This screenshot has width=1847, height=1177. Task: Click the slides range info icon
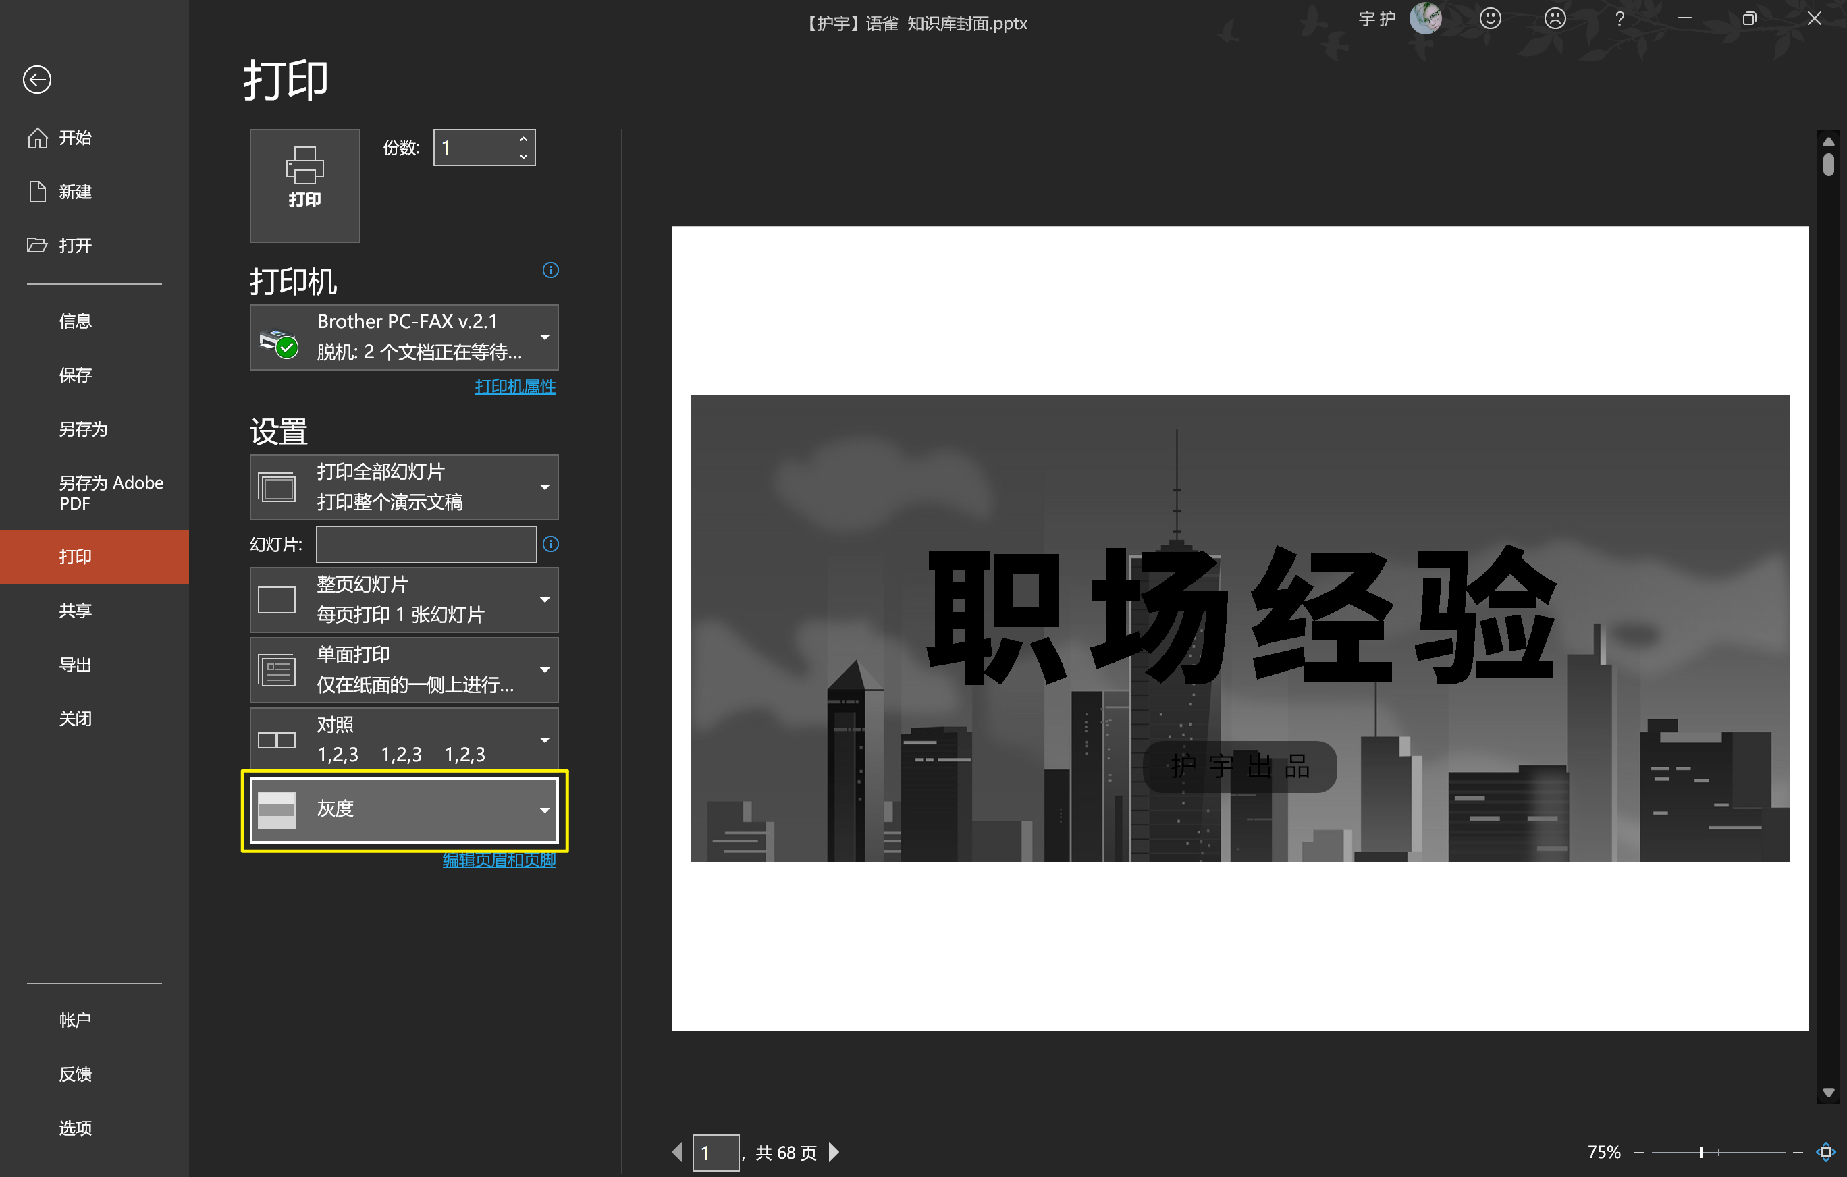pyautogui.click(x=550, y=544)
